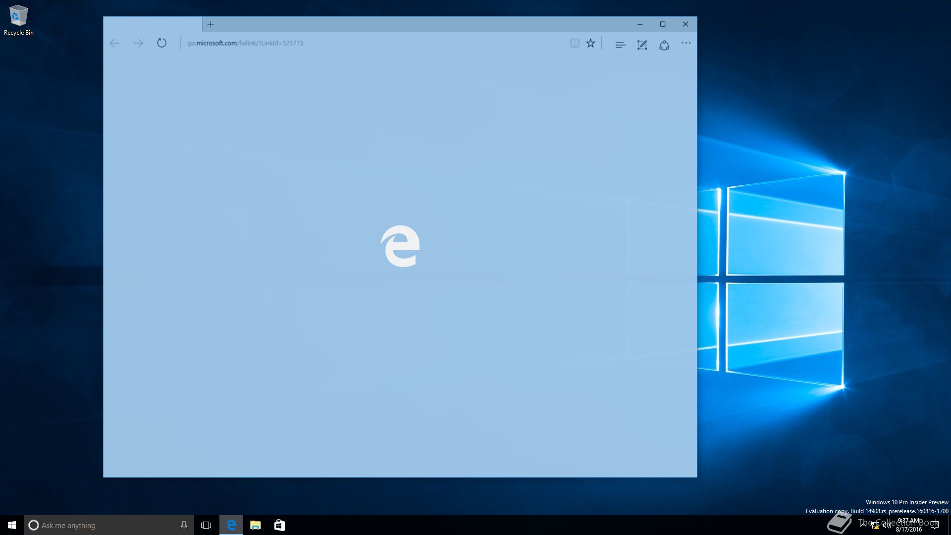Maximize the Edge window
The image size is (951, 535).
tap(663, 24)
